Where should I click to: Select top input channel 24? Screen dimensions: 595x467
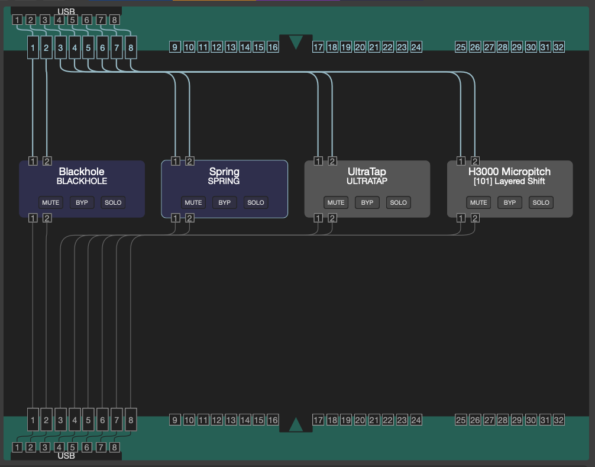click(416, 47)
